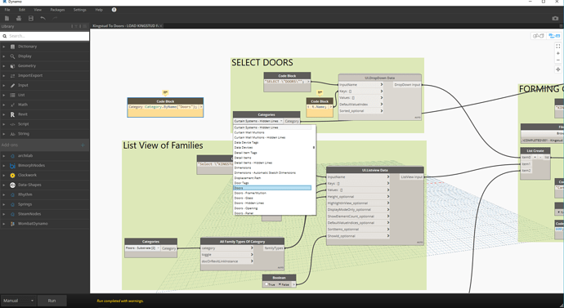Open the Help menu
Image resolution: width=564 pixels, height=308 pixels.
[x=99, y=10]
